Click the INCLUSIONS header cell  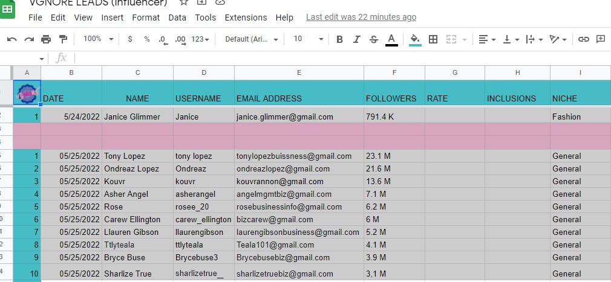pos(517,92)
